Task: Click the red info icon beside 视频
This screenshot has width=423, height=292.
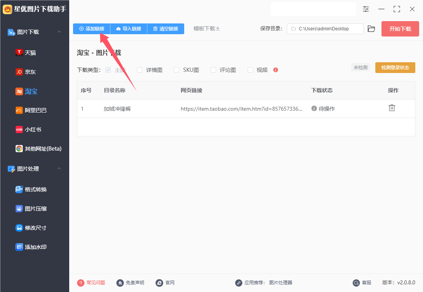Action: 275,70
